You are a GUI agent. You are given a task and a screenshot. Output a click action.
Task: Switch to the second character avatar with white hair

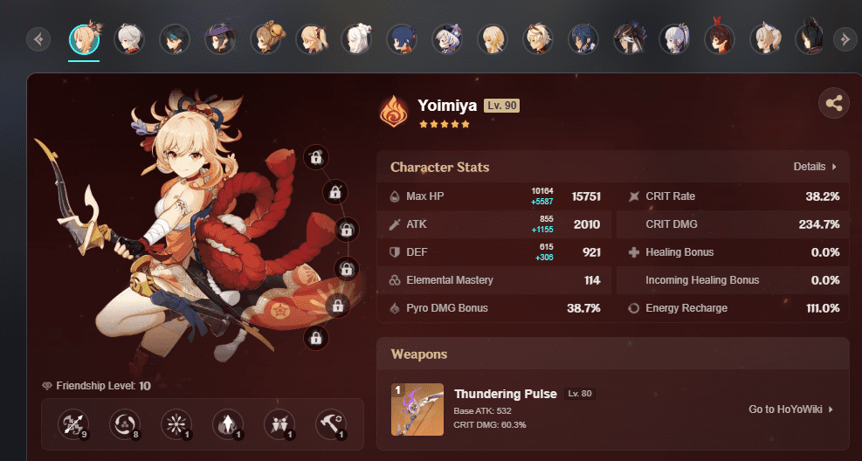click(129, 39)
